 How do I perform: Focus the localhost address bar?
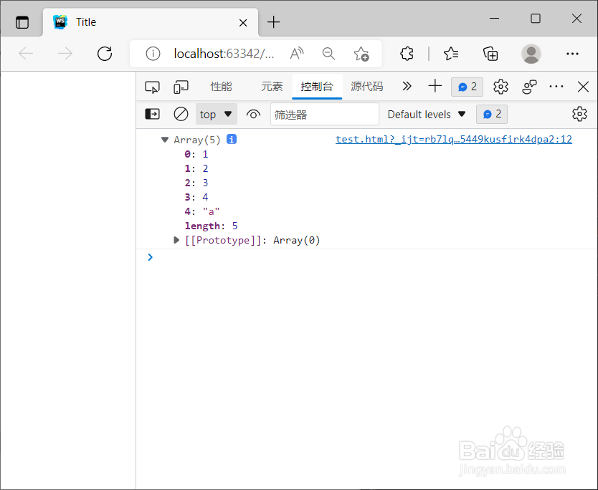coord(224,54)
